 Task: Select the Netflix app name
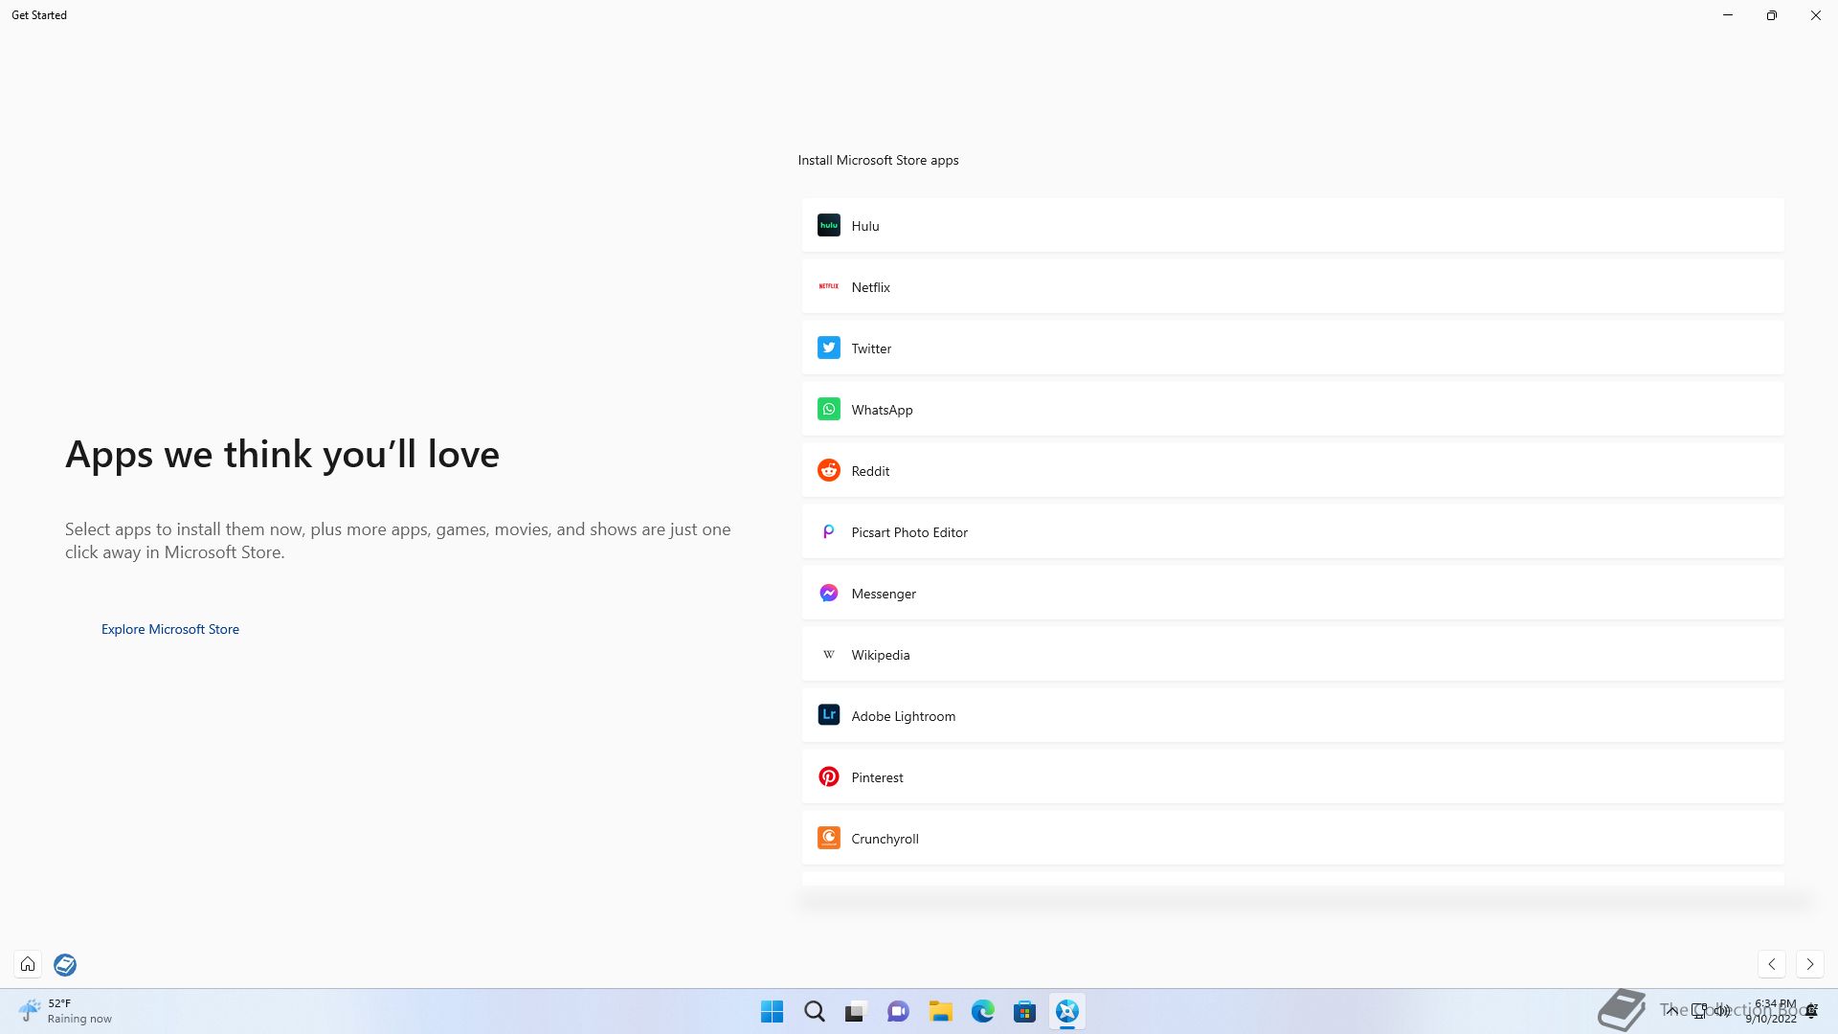tap(870, 287)
